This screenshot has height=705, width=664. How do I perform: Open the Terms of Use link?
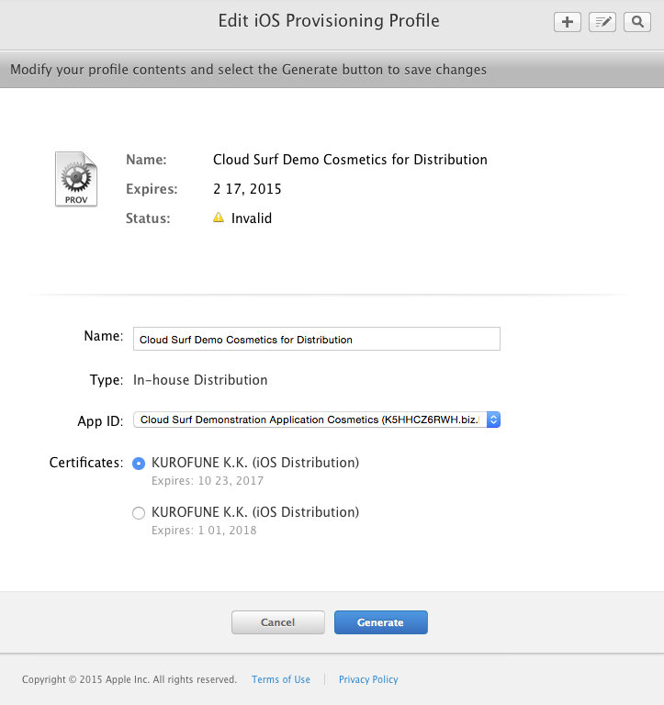click(281, 679)
